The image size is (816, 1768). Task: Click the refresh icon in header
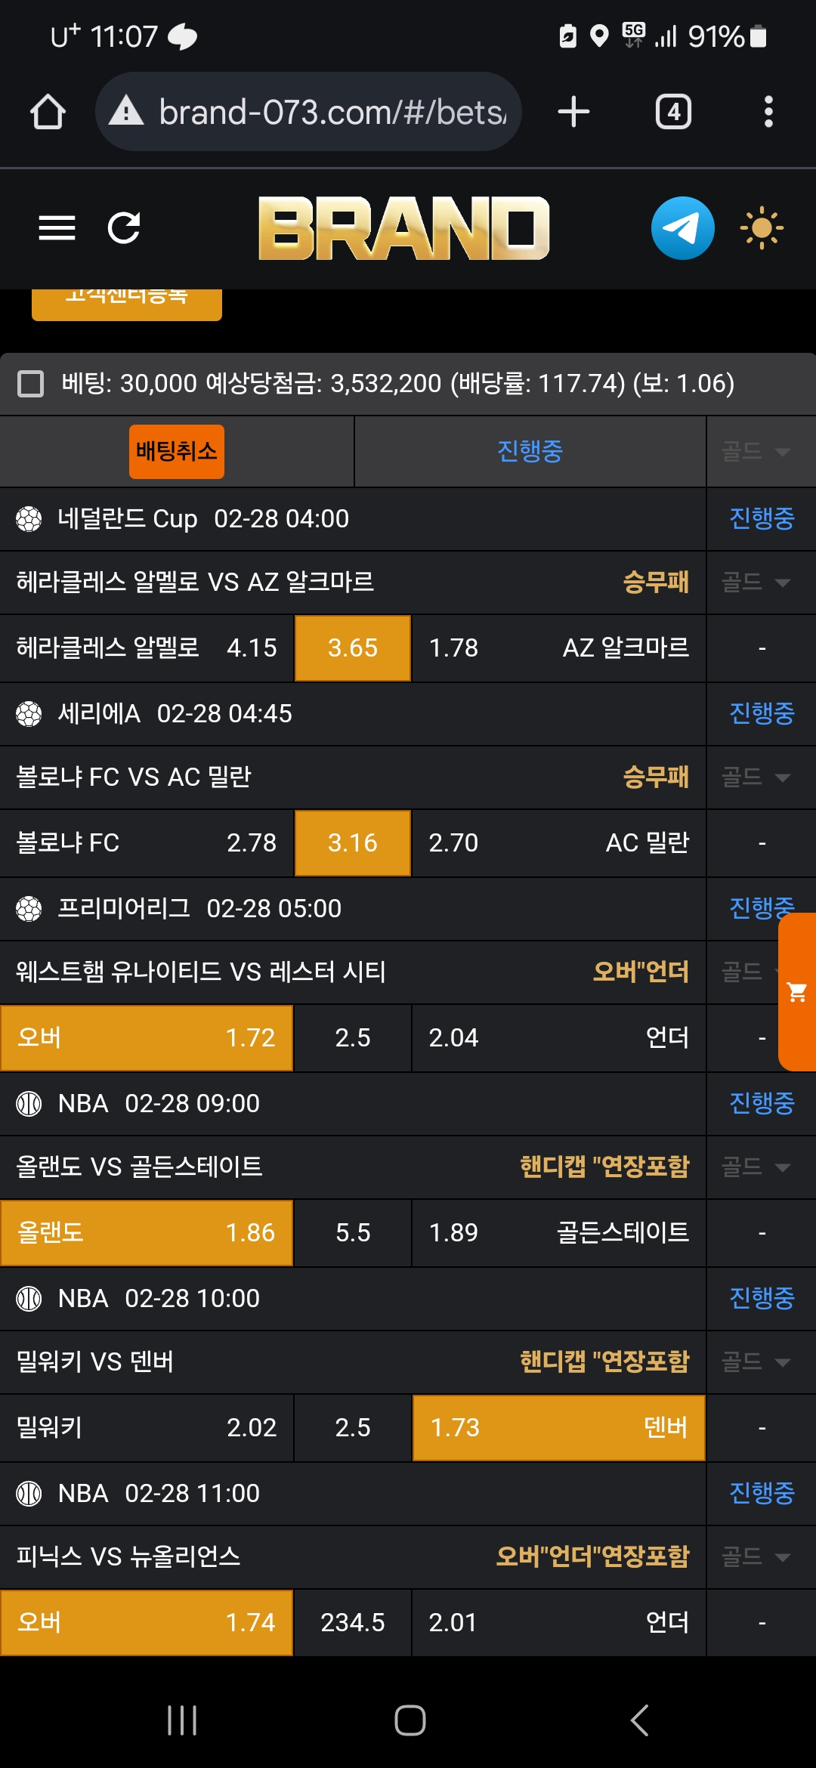124,227
